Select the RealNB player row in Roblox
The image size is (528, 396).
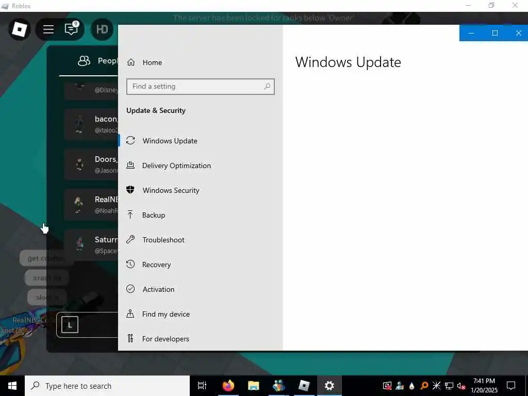pos(91,204)
